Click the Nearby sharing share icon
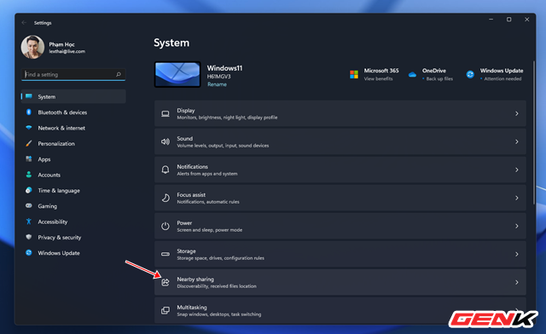546x334 pixels. point(166,283)
